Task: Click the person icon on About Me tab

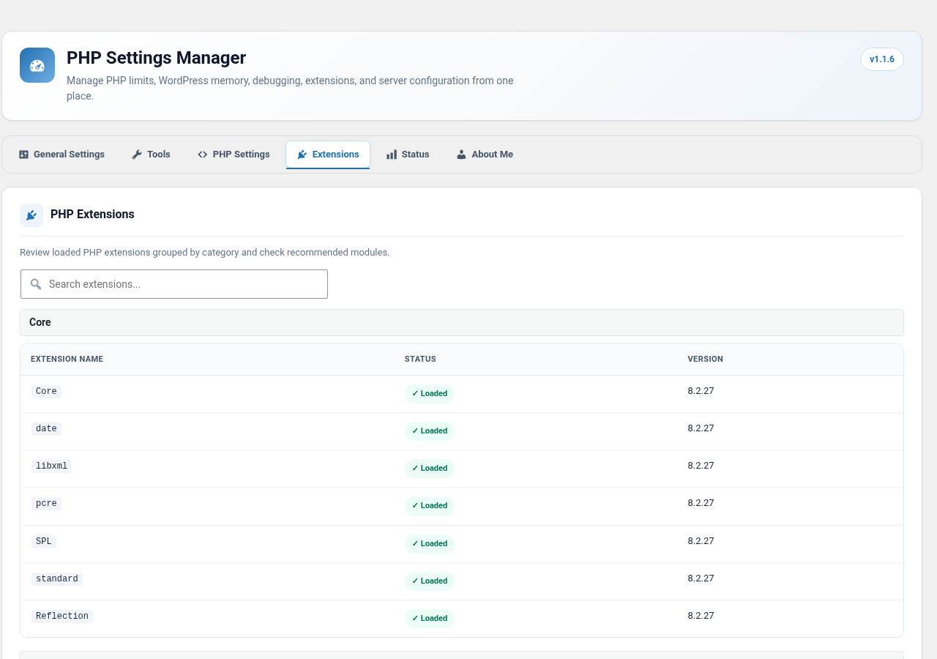Action: coord(461,154)
